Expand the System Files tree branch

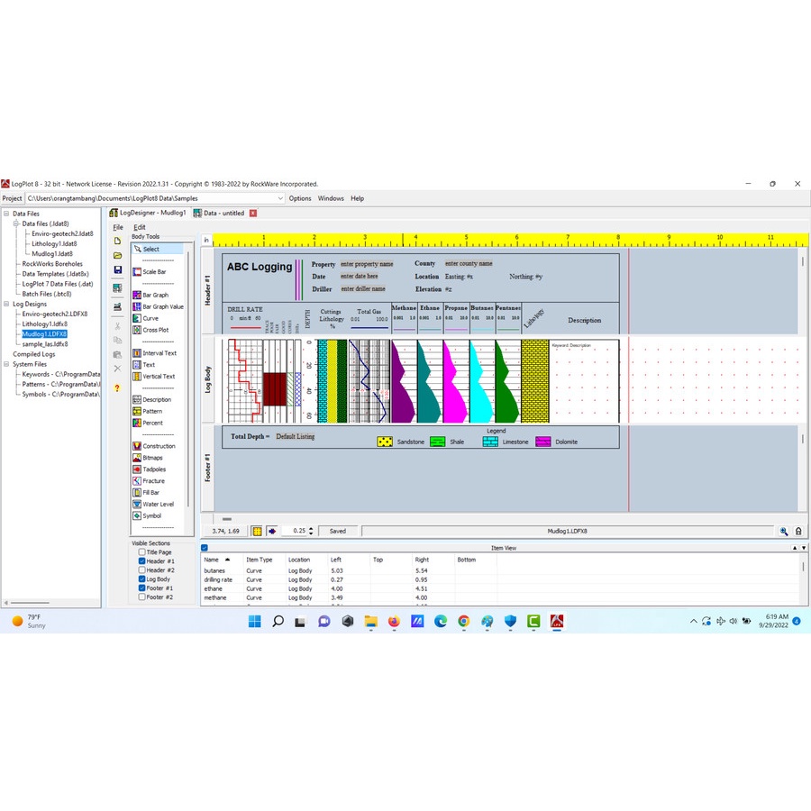[x=6, y=364]
